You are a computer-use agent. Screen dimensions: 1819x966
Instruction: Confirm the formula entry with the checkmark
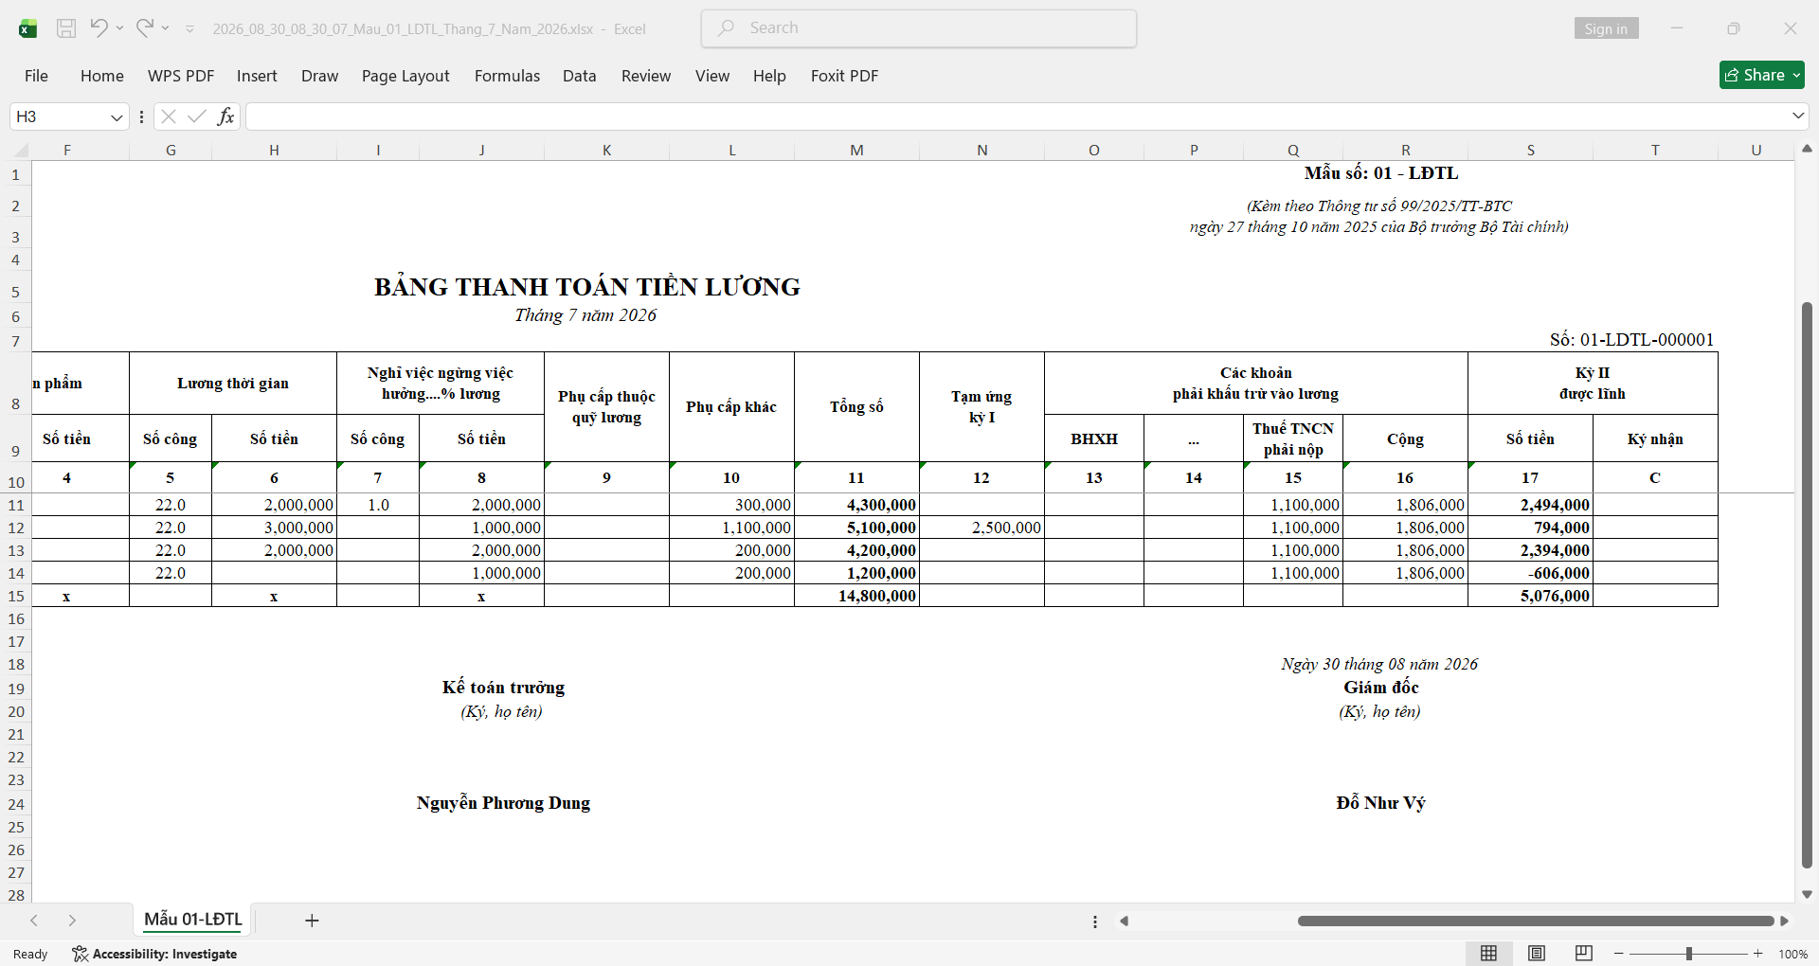(x=197, y=116)
